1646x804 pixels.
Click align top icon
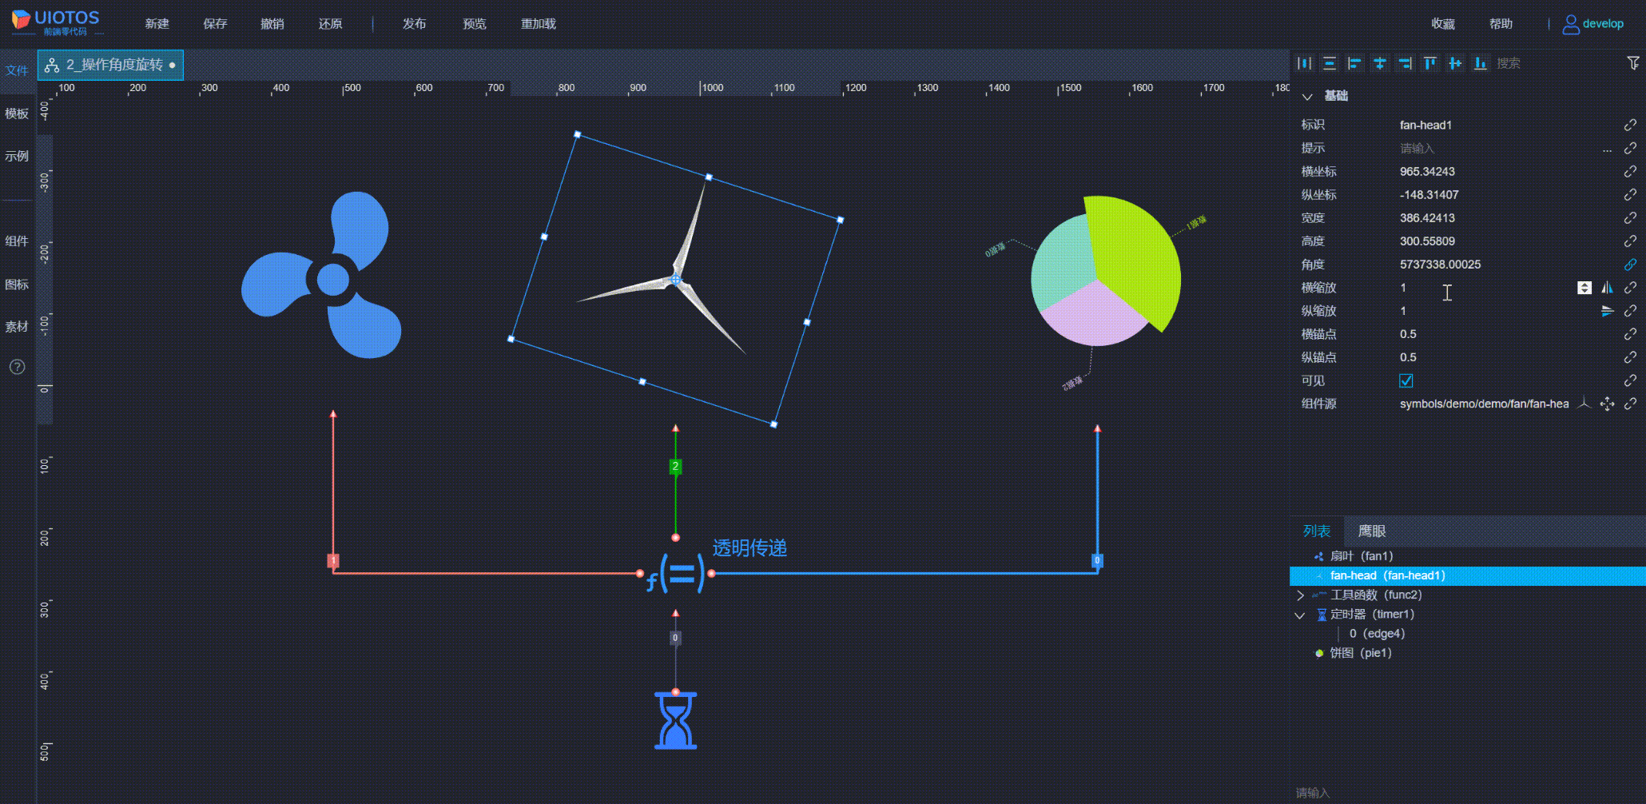[1430, 63]
